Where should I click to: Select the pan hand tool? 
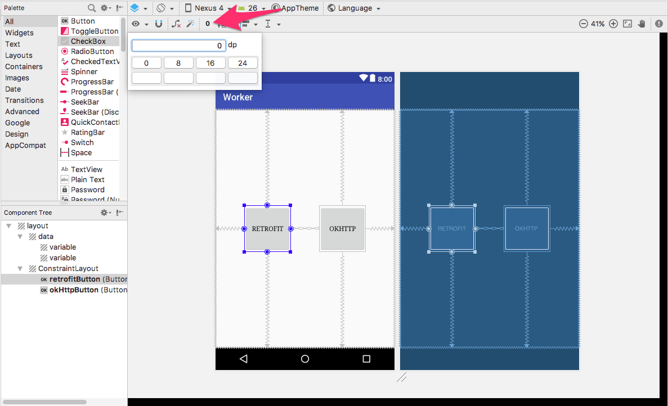point(642,24)
